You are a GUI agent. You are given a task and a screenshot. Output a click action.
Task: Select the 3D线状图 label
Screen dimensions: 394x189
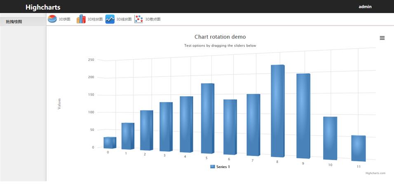(124, 19)
